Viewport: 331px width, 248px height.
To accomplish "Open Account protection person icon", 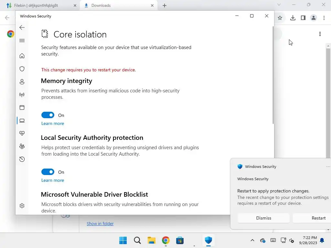I will point(22,82).
